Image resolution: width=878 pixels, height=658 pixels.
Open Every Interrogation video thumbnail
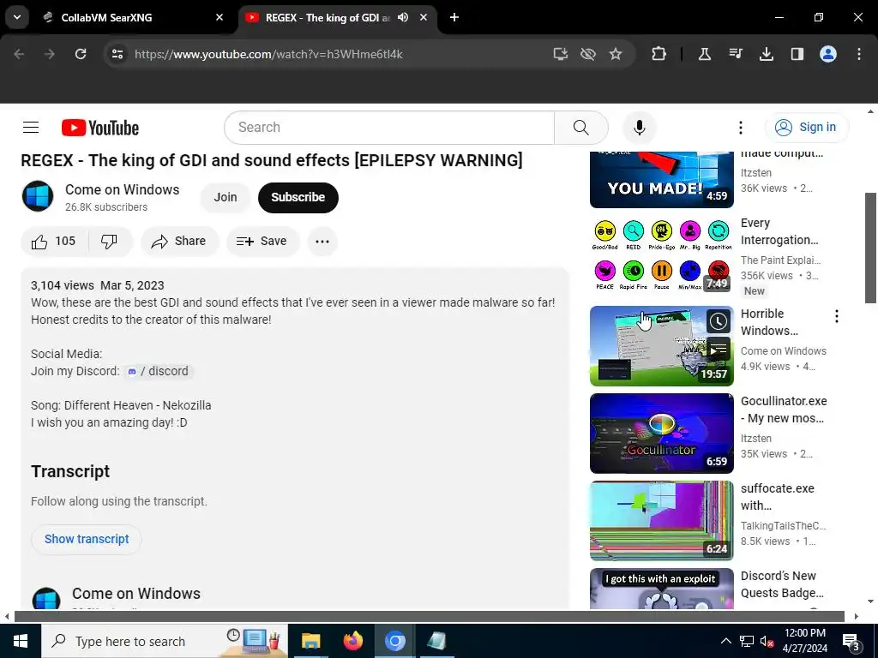pyautogui.click(x=661, y=254)
